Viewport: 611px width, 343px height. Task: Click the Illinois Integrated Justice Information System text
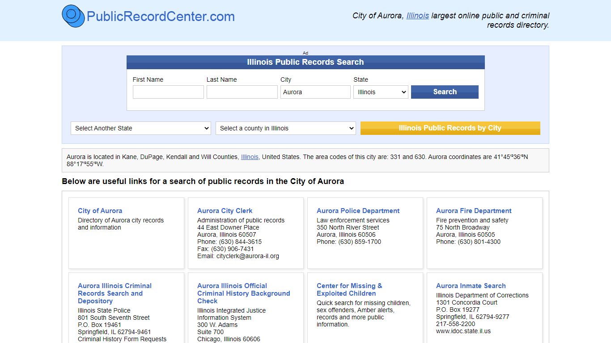[231, 314]
